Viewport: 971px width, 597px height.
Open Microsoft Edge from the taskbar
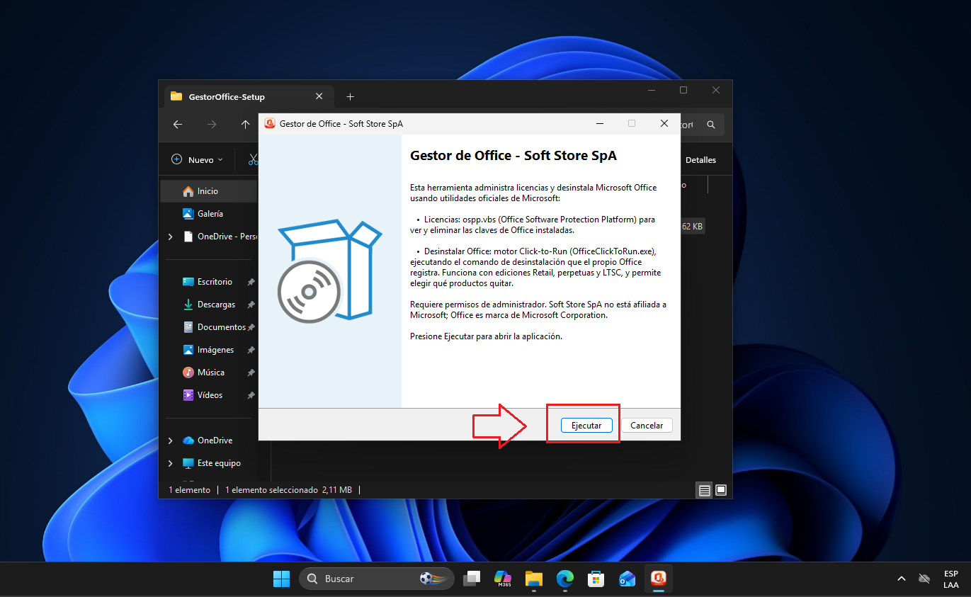tap(564, 579)
